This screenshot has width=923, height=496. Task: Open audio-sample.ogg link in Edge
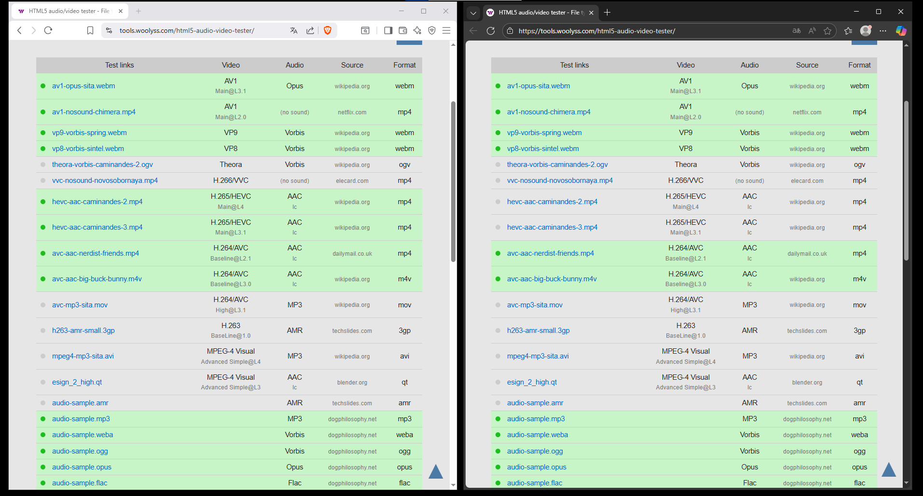535,451
